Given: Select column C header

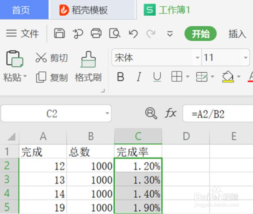Looking at the screenshot, I should coord(138,136).
